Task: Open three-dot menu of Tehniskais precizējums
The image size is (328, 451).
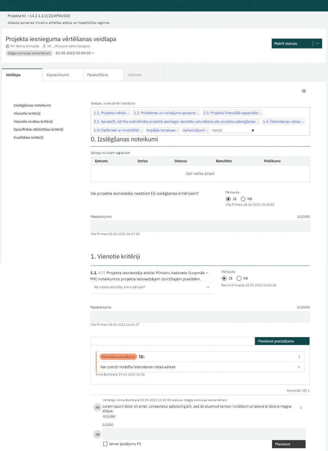Action: click(299, 357)
